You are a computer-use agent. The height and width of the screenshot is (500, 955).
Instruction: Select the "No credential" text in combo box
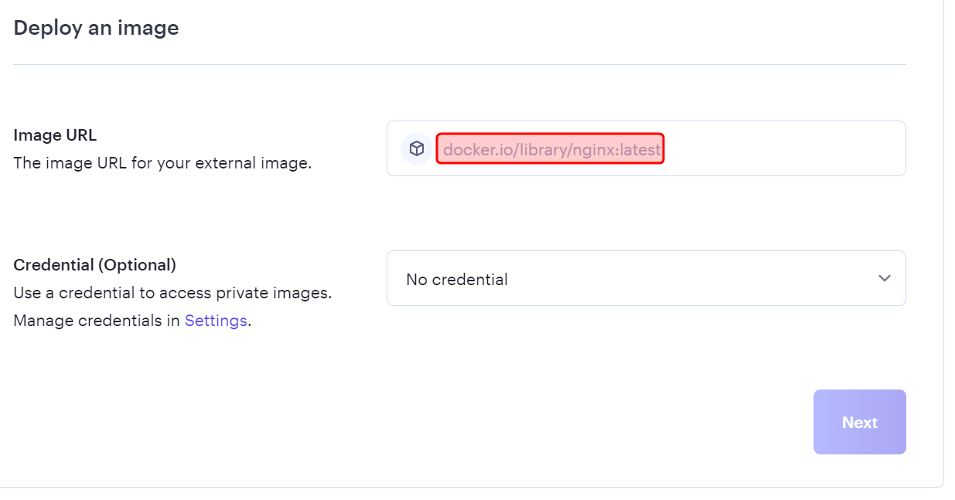457,280
